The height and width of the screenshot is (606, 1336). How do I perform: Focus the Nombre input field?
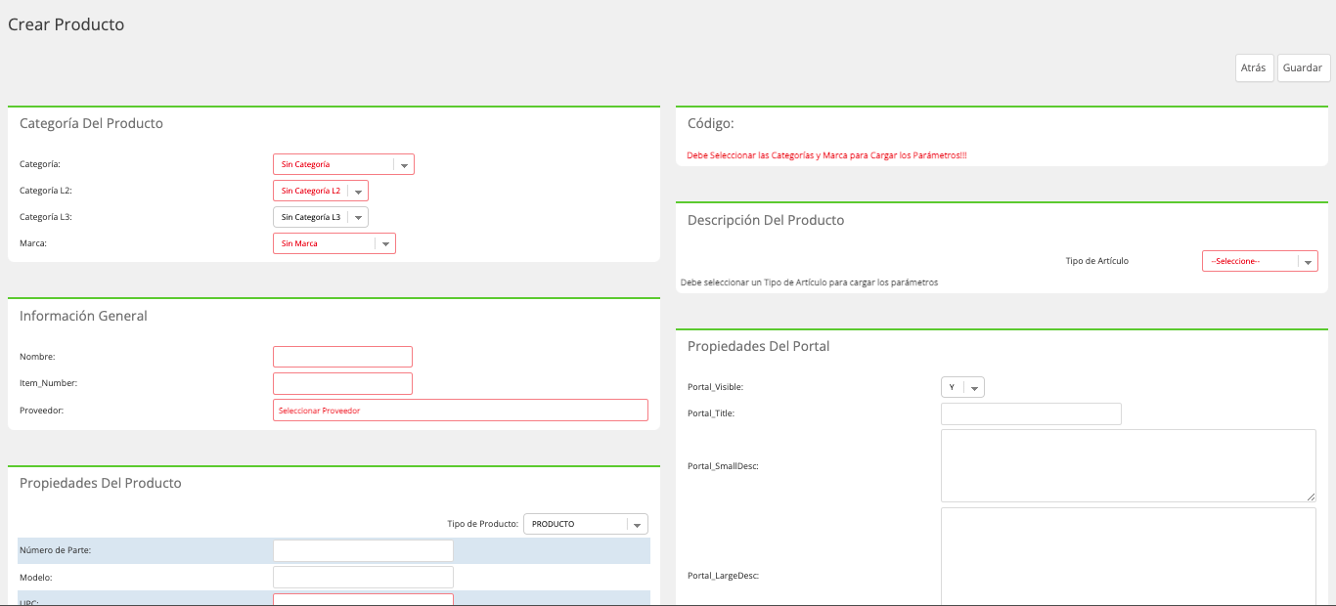[342, 357]
